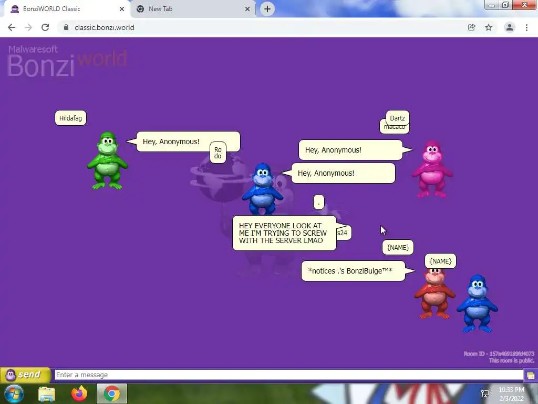Go back in browser history
The width and height of the screenshot is (538, 404).
point(12,27)
